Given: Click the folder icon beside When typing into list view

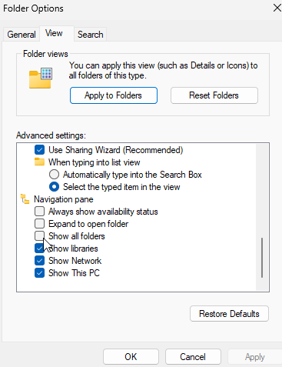Looking at the screenshot, I should pyautogui.click(x=39, y=162).
